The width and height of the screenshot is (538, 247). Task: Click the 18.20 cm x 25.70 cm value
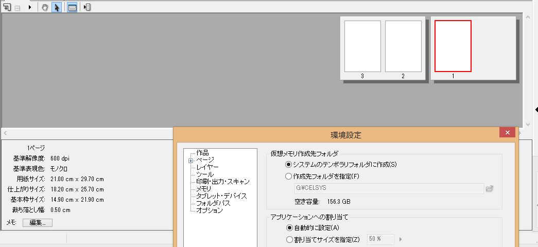(x=77, y=189)
